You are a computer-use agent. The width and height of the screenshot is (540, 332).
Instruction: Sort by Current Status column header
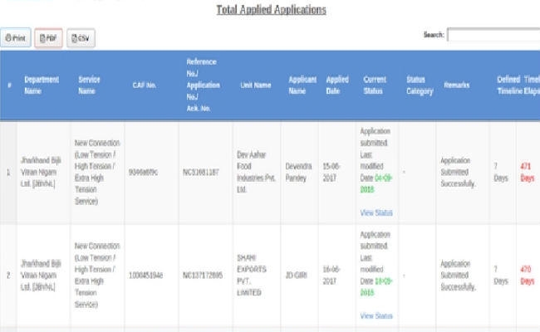point(375,85)
